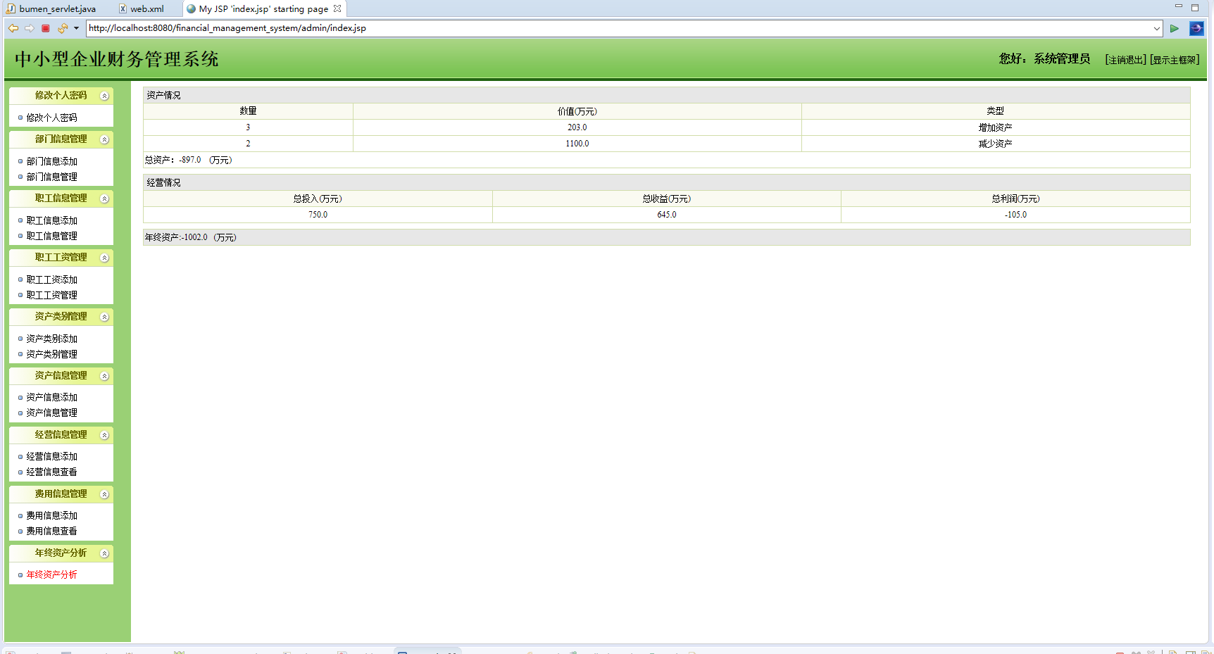The height and width of the screenshot is (654, 1214).
Task: Collapse the 费用信息管理 sidebar section
Action: (x=104, y=494)
